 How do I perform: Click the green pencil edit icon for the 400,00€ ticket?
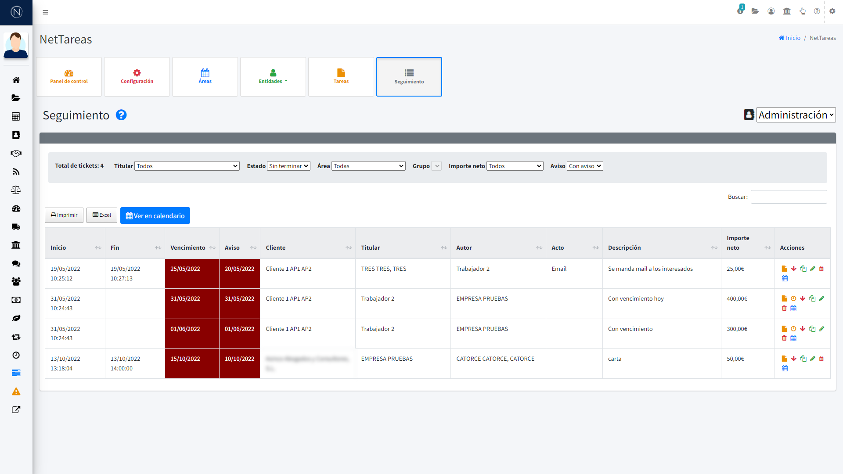[x=821, y=298]
